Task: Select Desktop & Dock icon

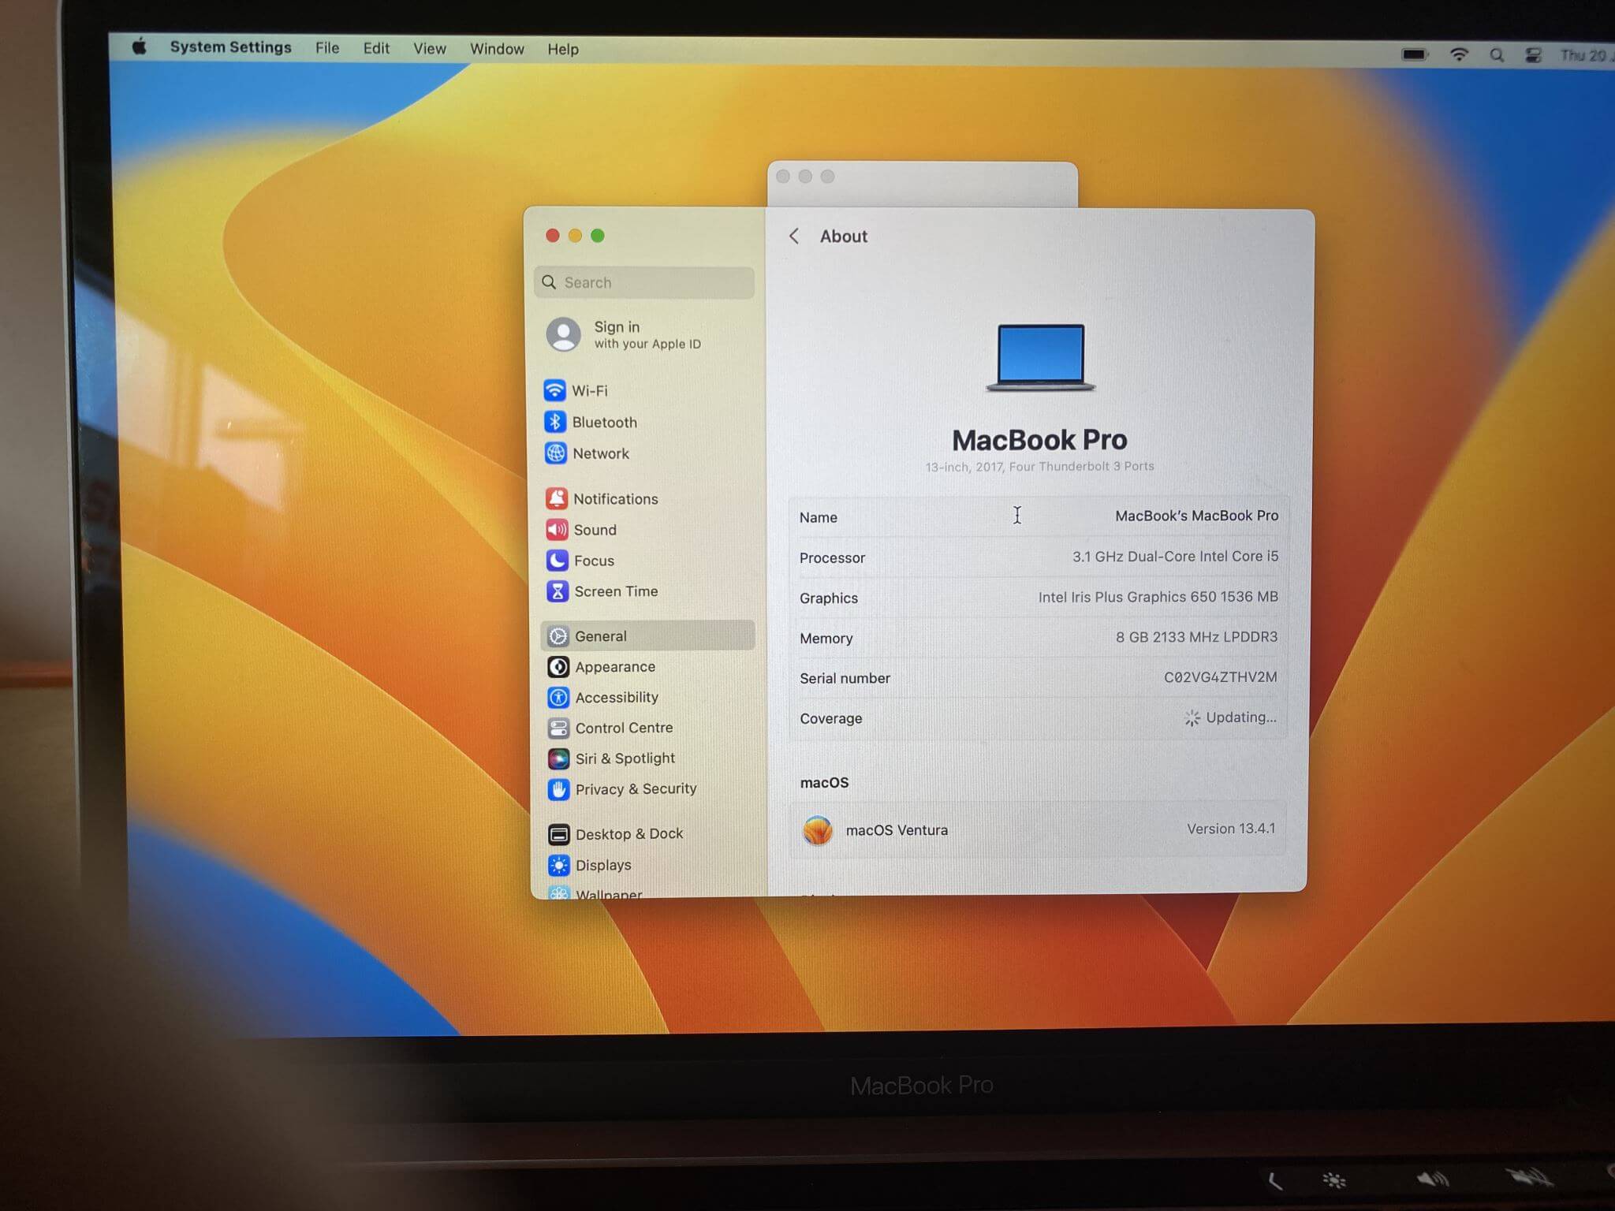Action: pyautogui.click(x=558, y=834)
